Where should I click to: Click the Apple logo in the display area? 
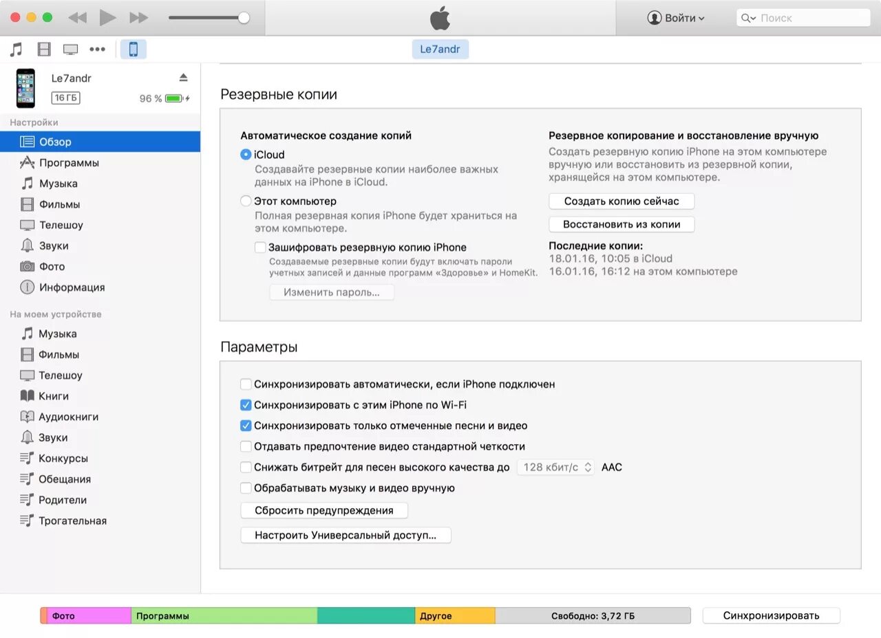click(x=440, y=18)
